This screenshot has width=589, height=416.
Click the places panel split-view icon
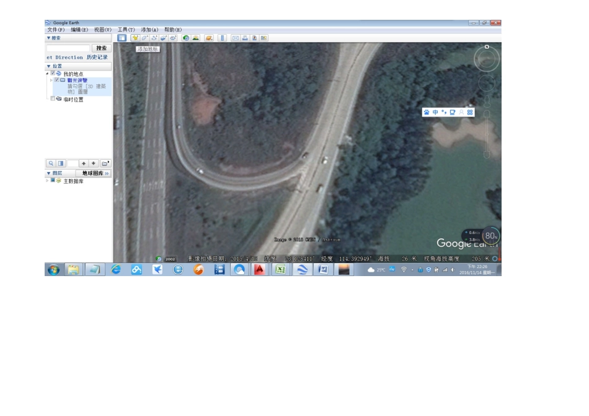pos(61,163)
